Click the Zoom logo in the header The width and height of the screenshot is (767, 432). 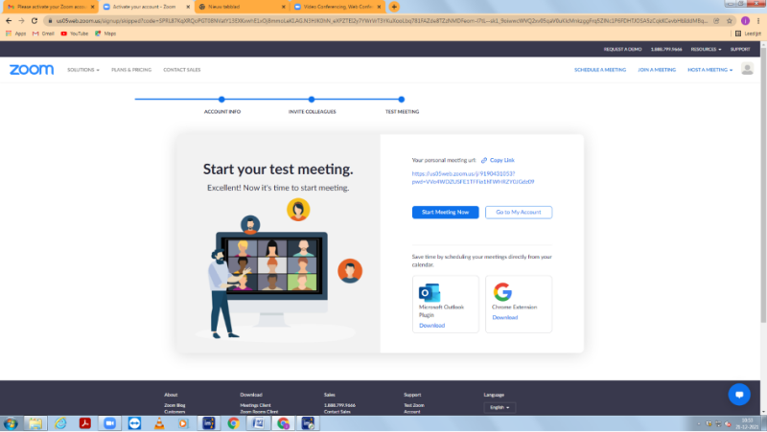32,70
